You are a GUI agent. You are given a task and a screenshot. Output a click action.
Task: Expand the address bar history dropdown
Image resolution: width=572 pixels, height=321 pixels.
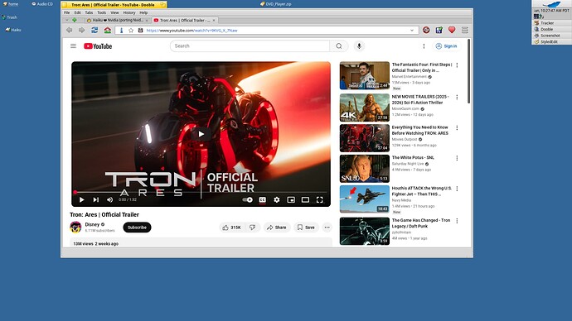pyautogui.click(x=412, y=31)
